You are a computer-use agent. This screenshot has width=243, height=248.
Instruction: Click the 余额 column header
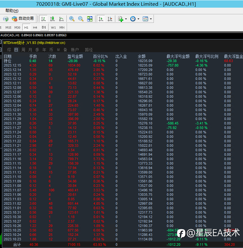click(x=142, y=56)
